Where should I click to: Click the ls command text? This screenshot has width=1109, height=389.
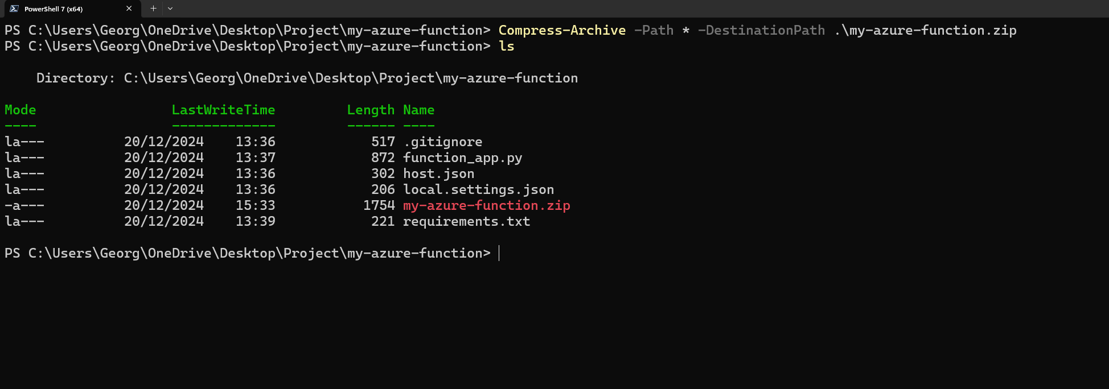pyautogui.click(x=506, y=46)
